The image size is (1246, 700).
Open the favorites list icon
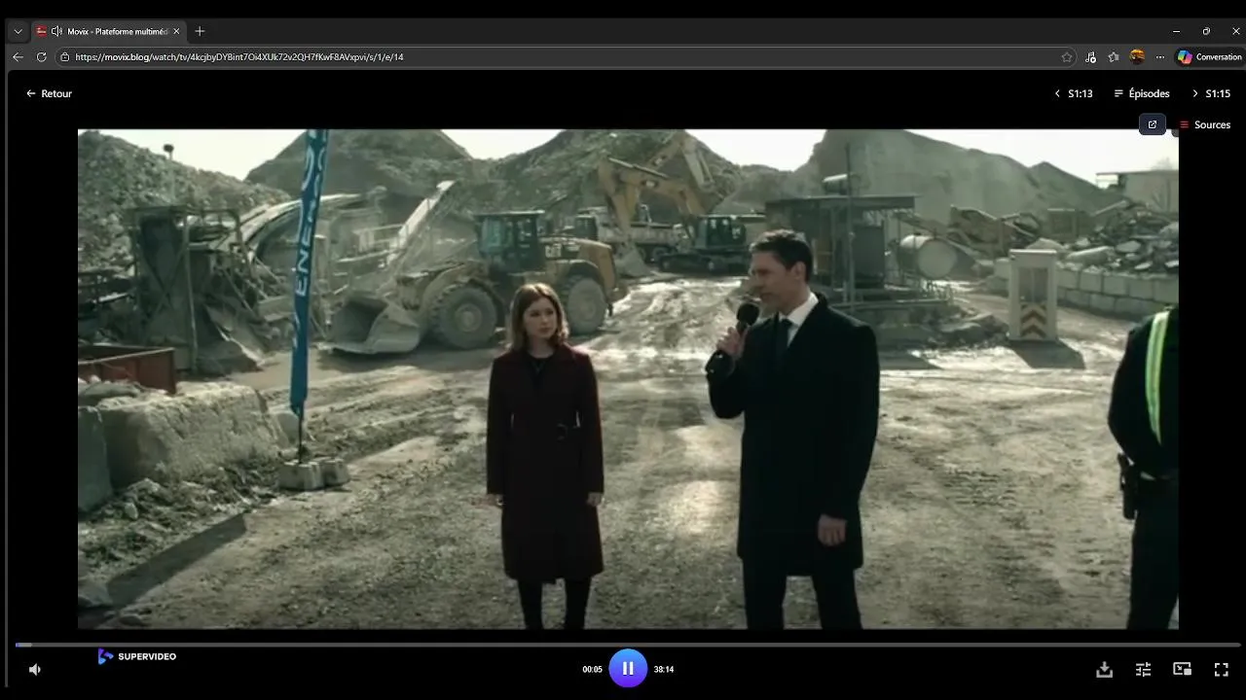(1114, 57)
